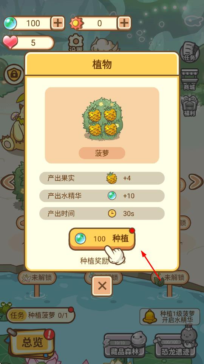
Task: Open the 福利 gift box icon
Action: coord(189,106)
